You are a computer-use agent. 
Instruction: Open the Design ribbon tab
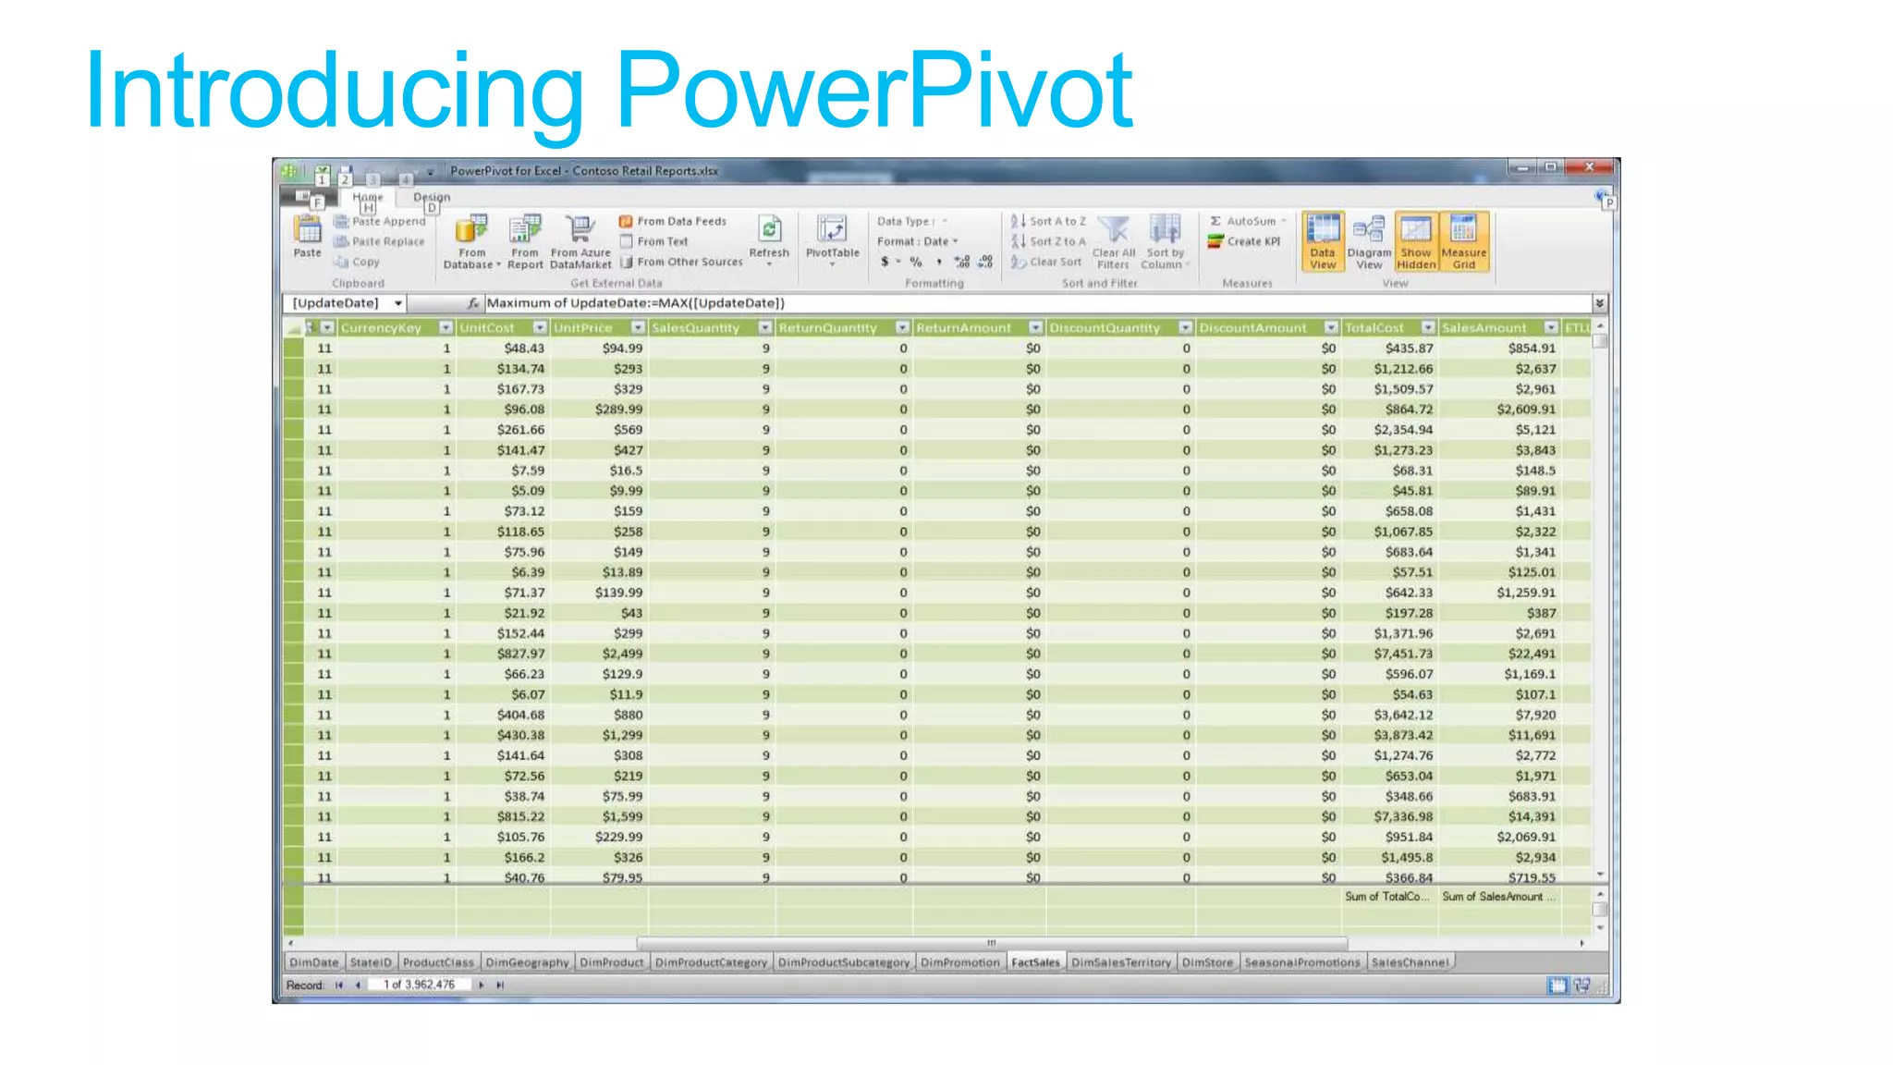[x=432, y=197]
